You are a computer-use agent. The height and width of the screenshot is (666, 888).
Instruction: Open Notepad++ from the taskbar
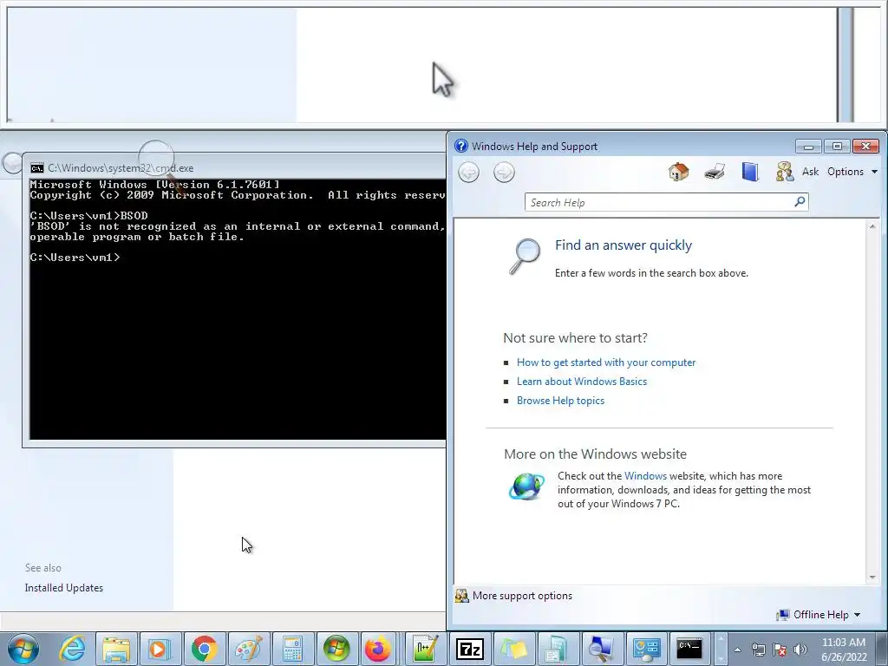pos(426,649)
